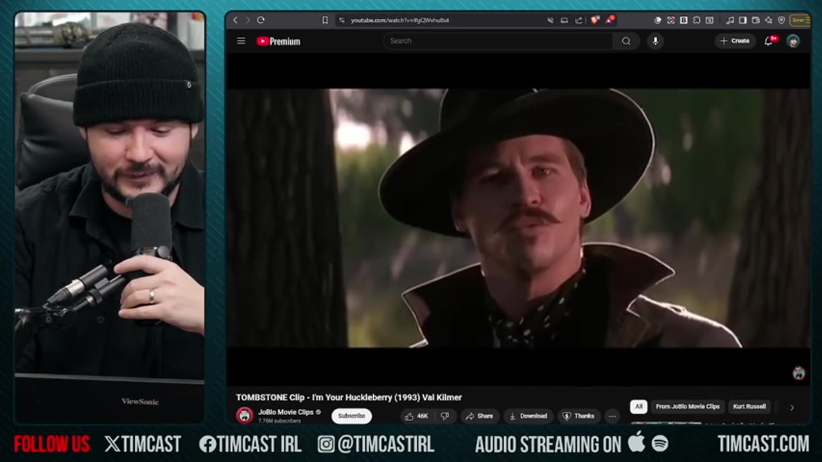The width and height of the screenshot is (822, 462).
Task: Click the JoBlo Movie Clips channel avatar
Action: 245,416
